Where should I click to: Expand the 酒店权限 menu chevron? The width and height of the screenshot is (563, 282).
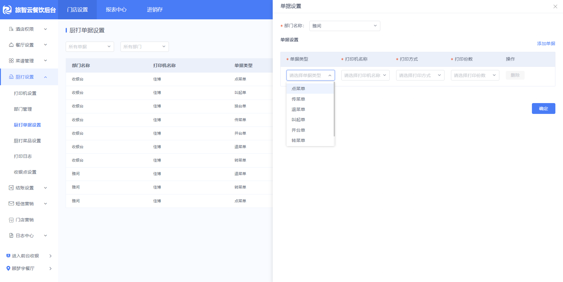[x=45, y=29]
